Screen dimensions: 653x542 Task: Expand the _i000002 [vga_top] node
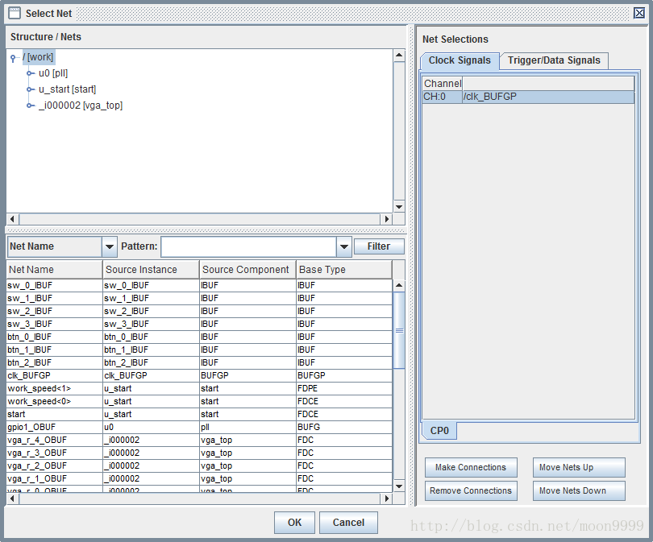31,106
